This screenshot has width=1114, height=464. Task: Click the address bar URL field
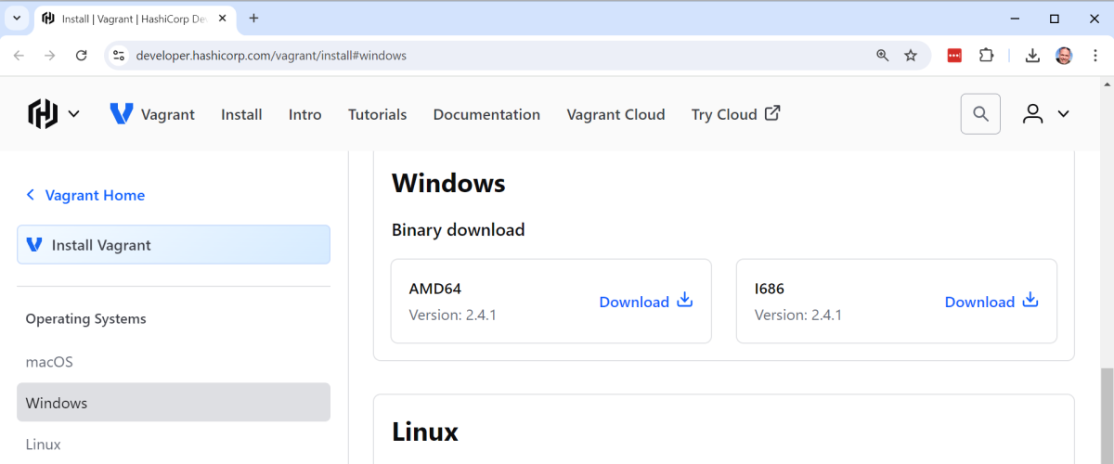(501, 56)
